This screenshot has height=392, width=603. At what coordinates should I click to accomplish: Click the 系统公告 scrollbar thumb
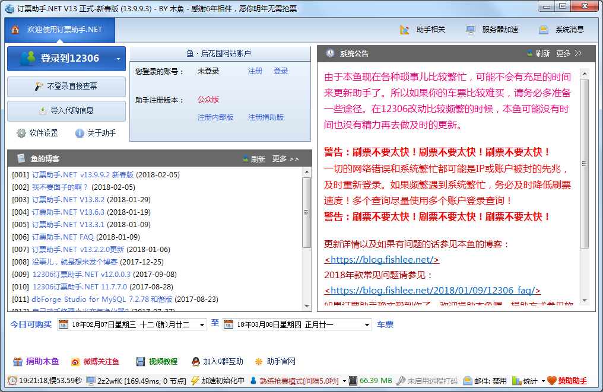[x=585, y=164]
